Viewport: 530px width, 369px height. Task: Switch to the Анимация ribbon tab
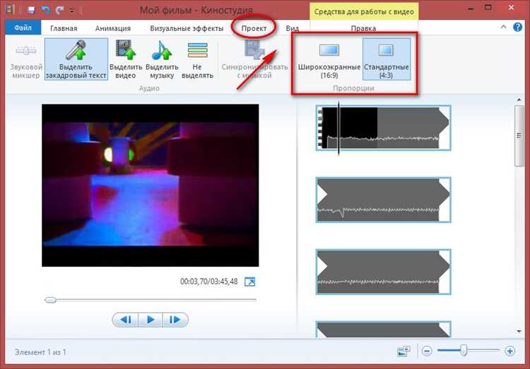(x=113, y=28)
